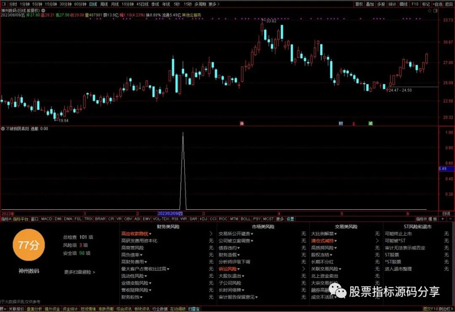The width and height of the screenshot is (455, 312).
Task: Open the 指标平台 tab
Action: coord(21,219)
